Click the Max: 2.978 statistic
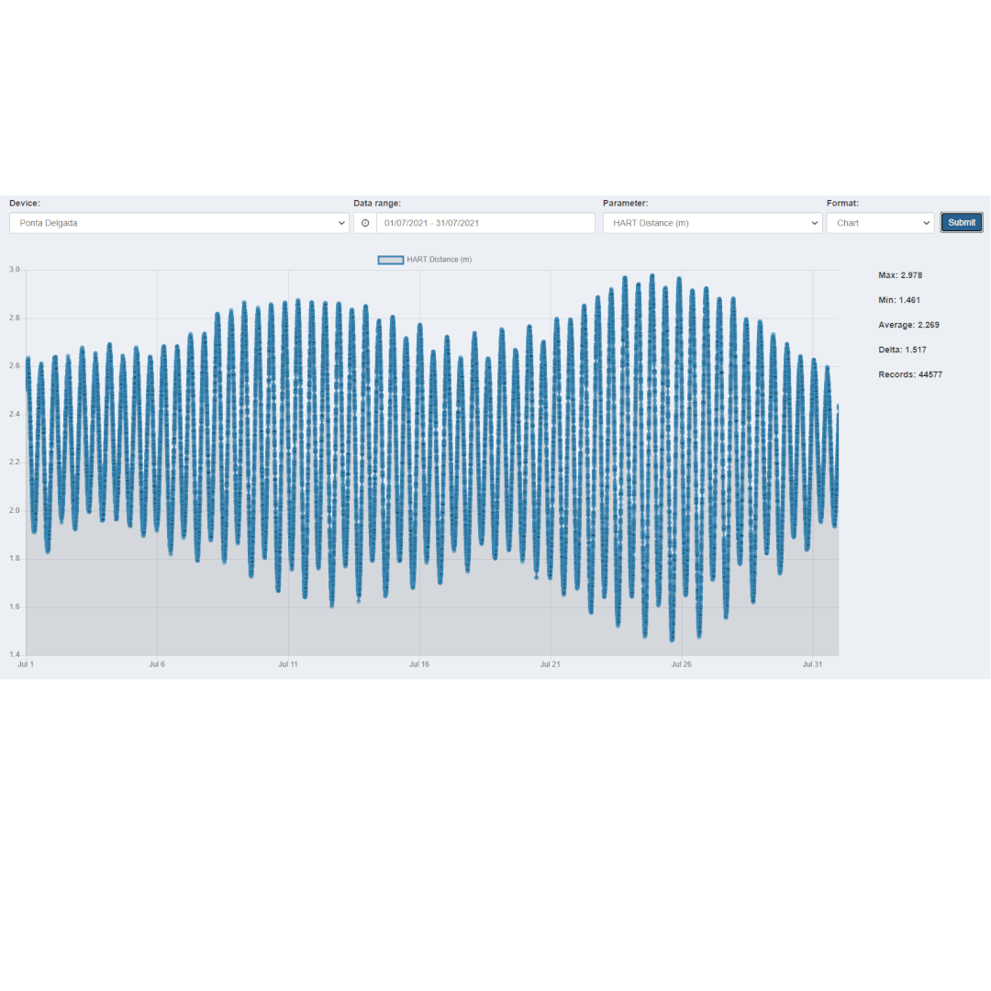 tap(899, 275)
